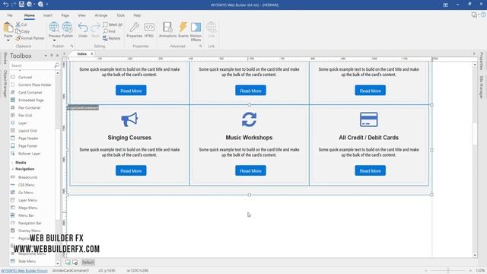Image resolution: width=487 pixels, height=274 pixels.
Task: Pin the Toolbox panel with auto-hide pushpin
Action: pos(52,56)
